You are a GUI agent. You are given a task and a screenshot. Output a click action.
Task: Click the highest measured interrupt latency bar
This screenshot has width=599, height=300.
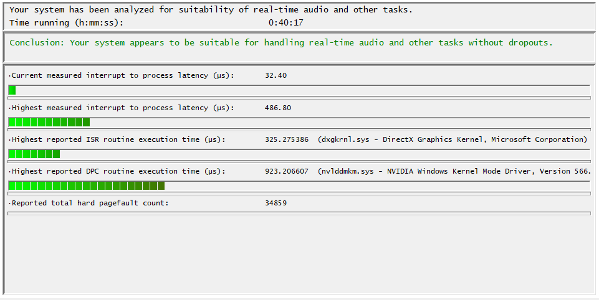(299, 122)
